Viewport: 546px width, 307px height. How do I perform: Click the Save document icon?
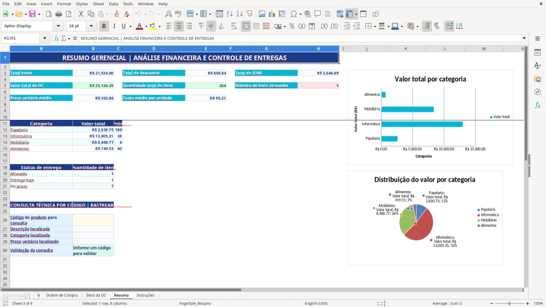[32, 14]
